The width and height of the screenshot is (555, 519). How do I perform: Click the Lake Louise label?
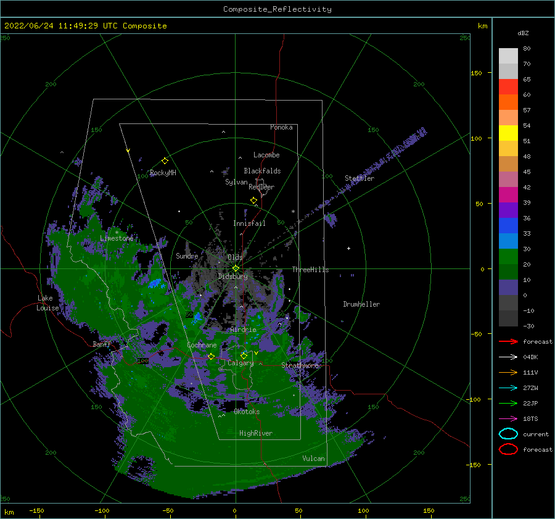click(x=47, y=303)
